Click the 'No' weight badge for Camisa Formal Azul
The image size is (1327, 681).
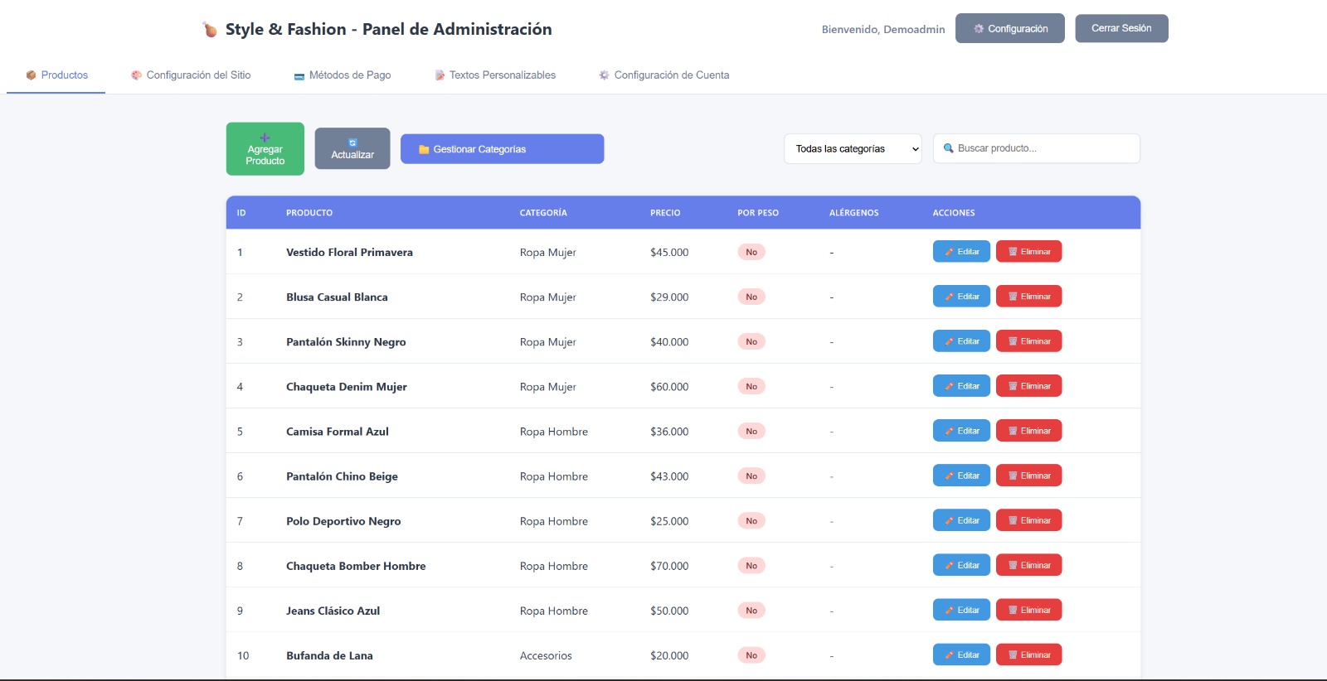751,431
